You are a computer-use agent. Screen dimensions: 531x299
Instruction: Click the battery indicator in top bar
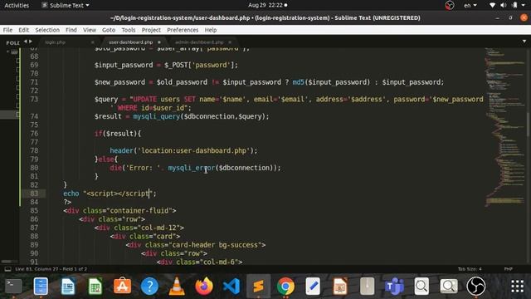[x=514, y=5]
